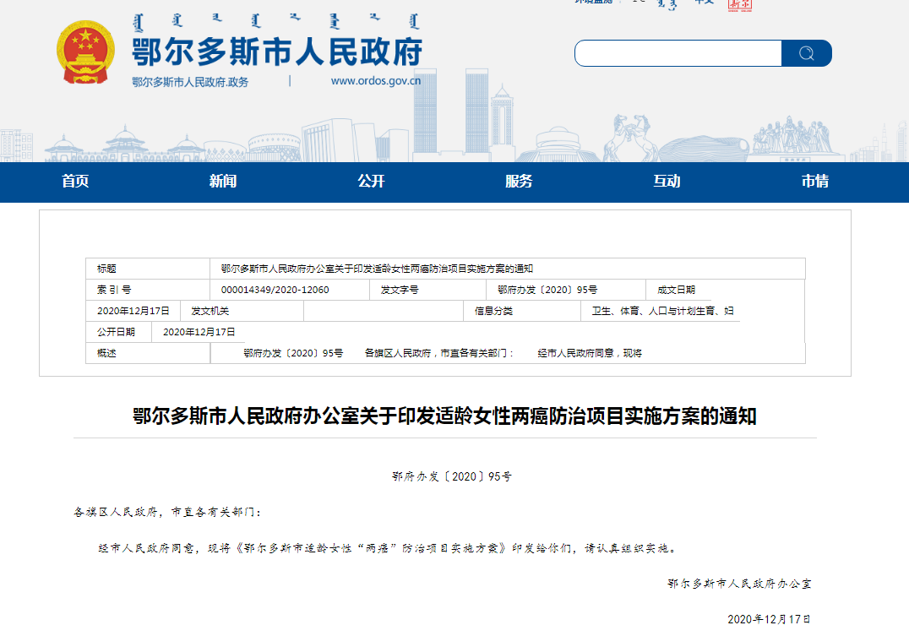
Task: Click the 2020年12月17日 cell before 发文机关
Action: pyautogui.click(x=133, y=311)
